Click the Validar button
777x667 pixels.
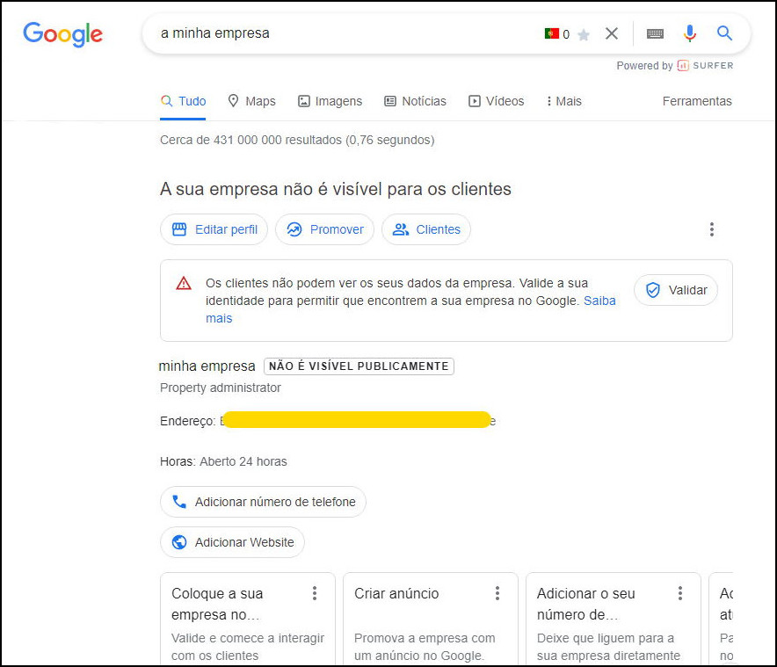click(x=676, y=290)
